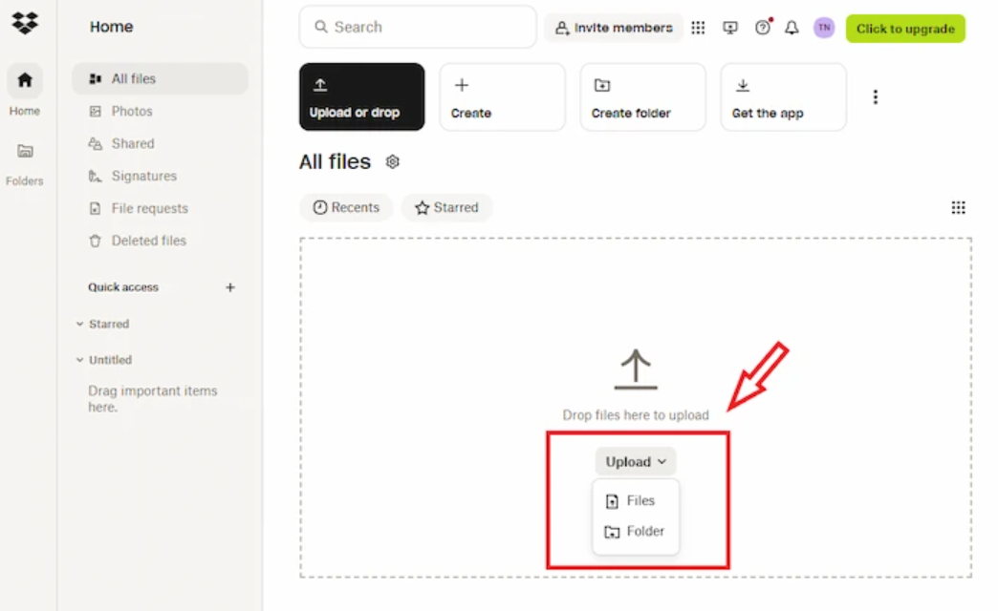
Task: Click the Create folder button
Action: tap(642, 96)
